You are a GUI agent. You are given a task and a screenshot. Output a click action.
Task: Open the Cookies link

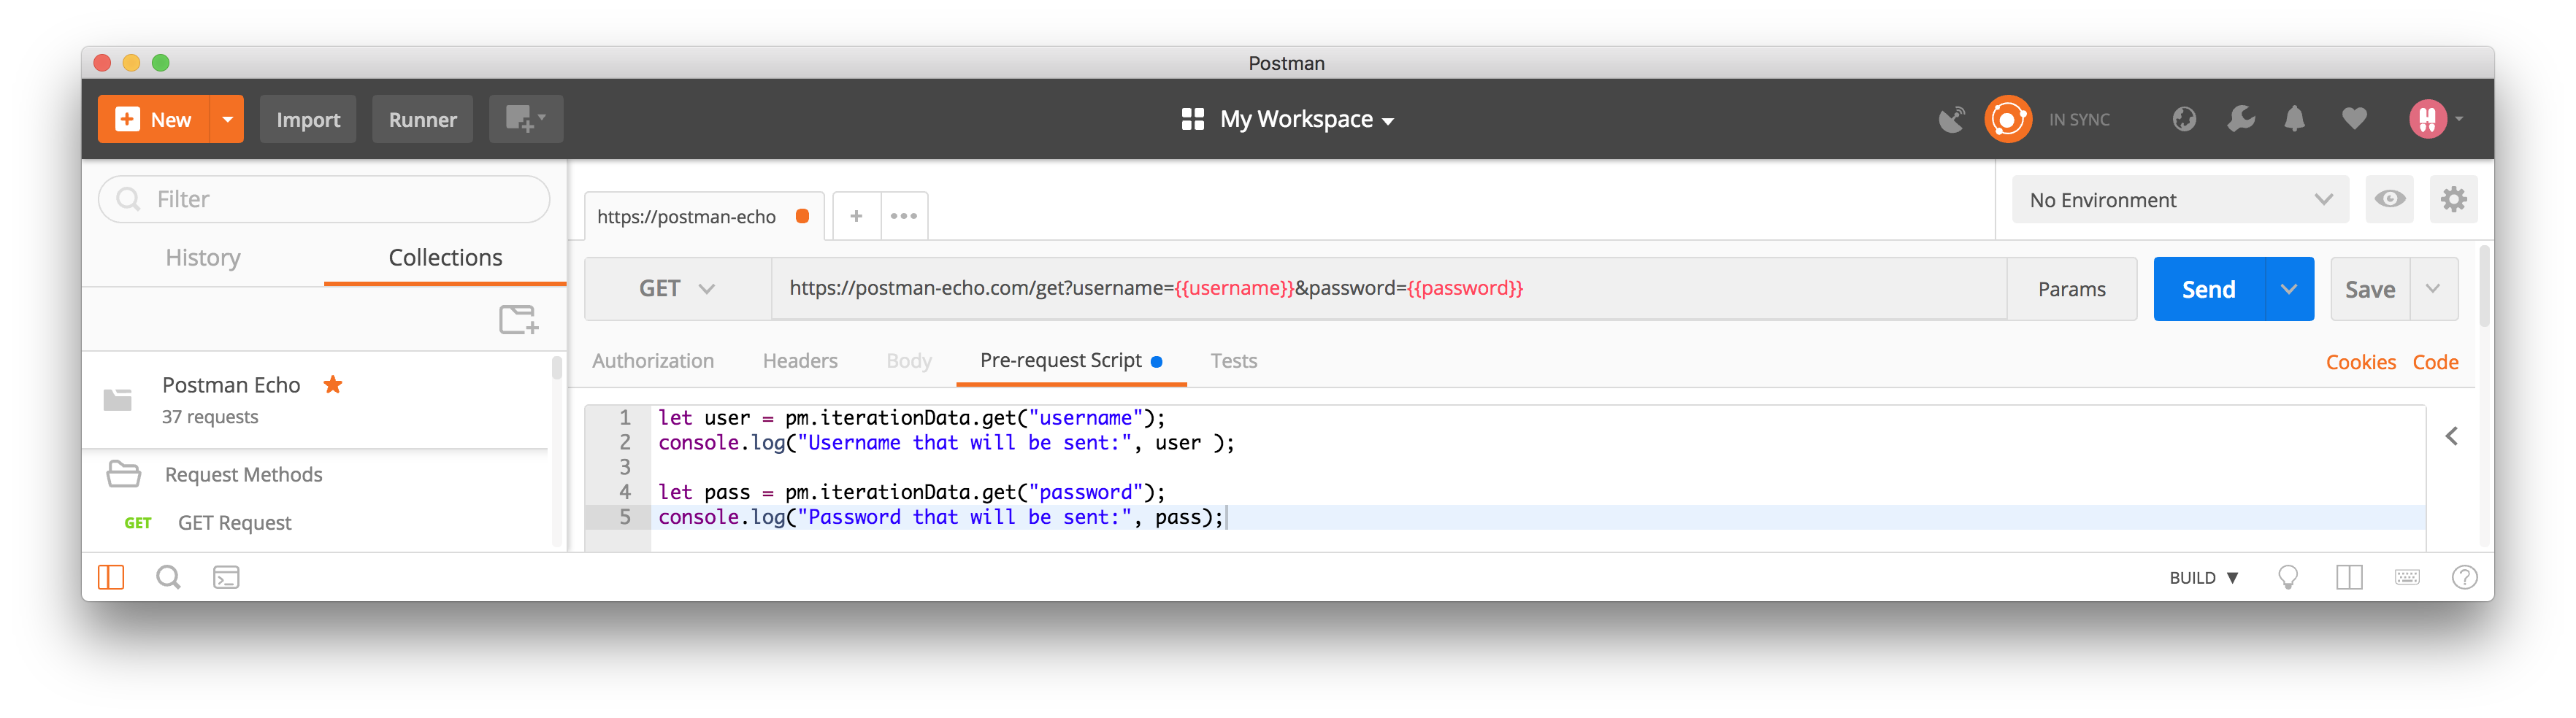(x=2360, y=362)
